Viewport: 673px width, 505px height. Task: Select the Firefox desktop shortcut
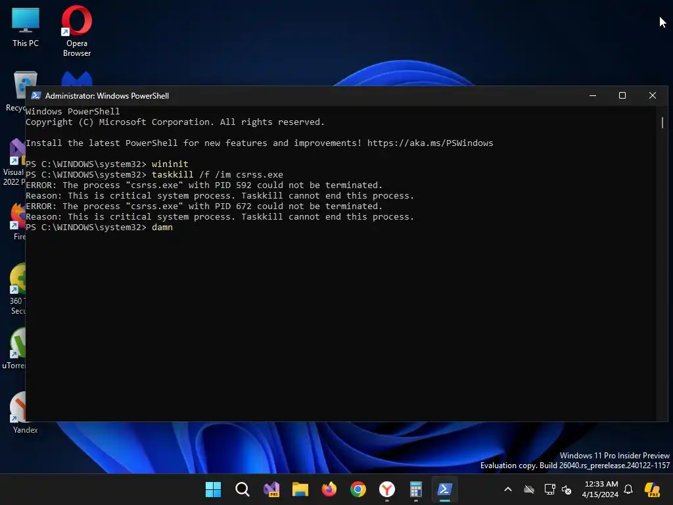pos(18,221)
